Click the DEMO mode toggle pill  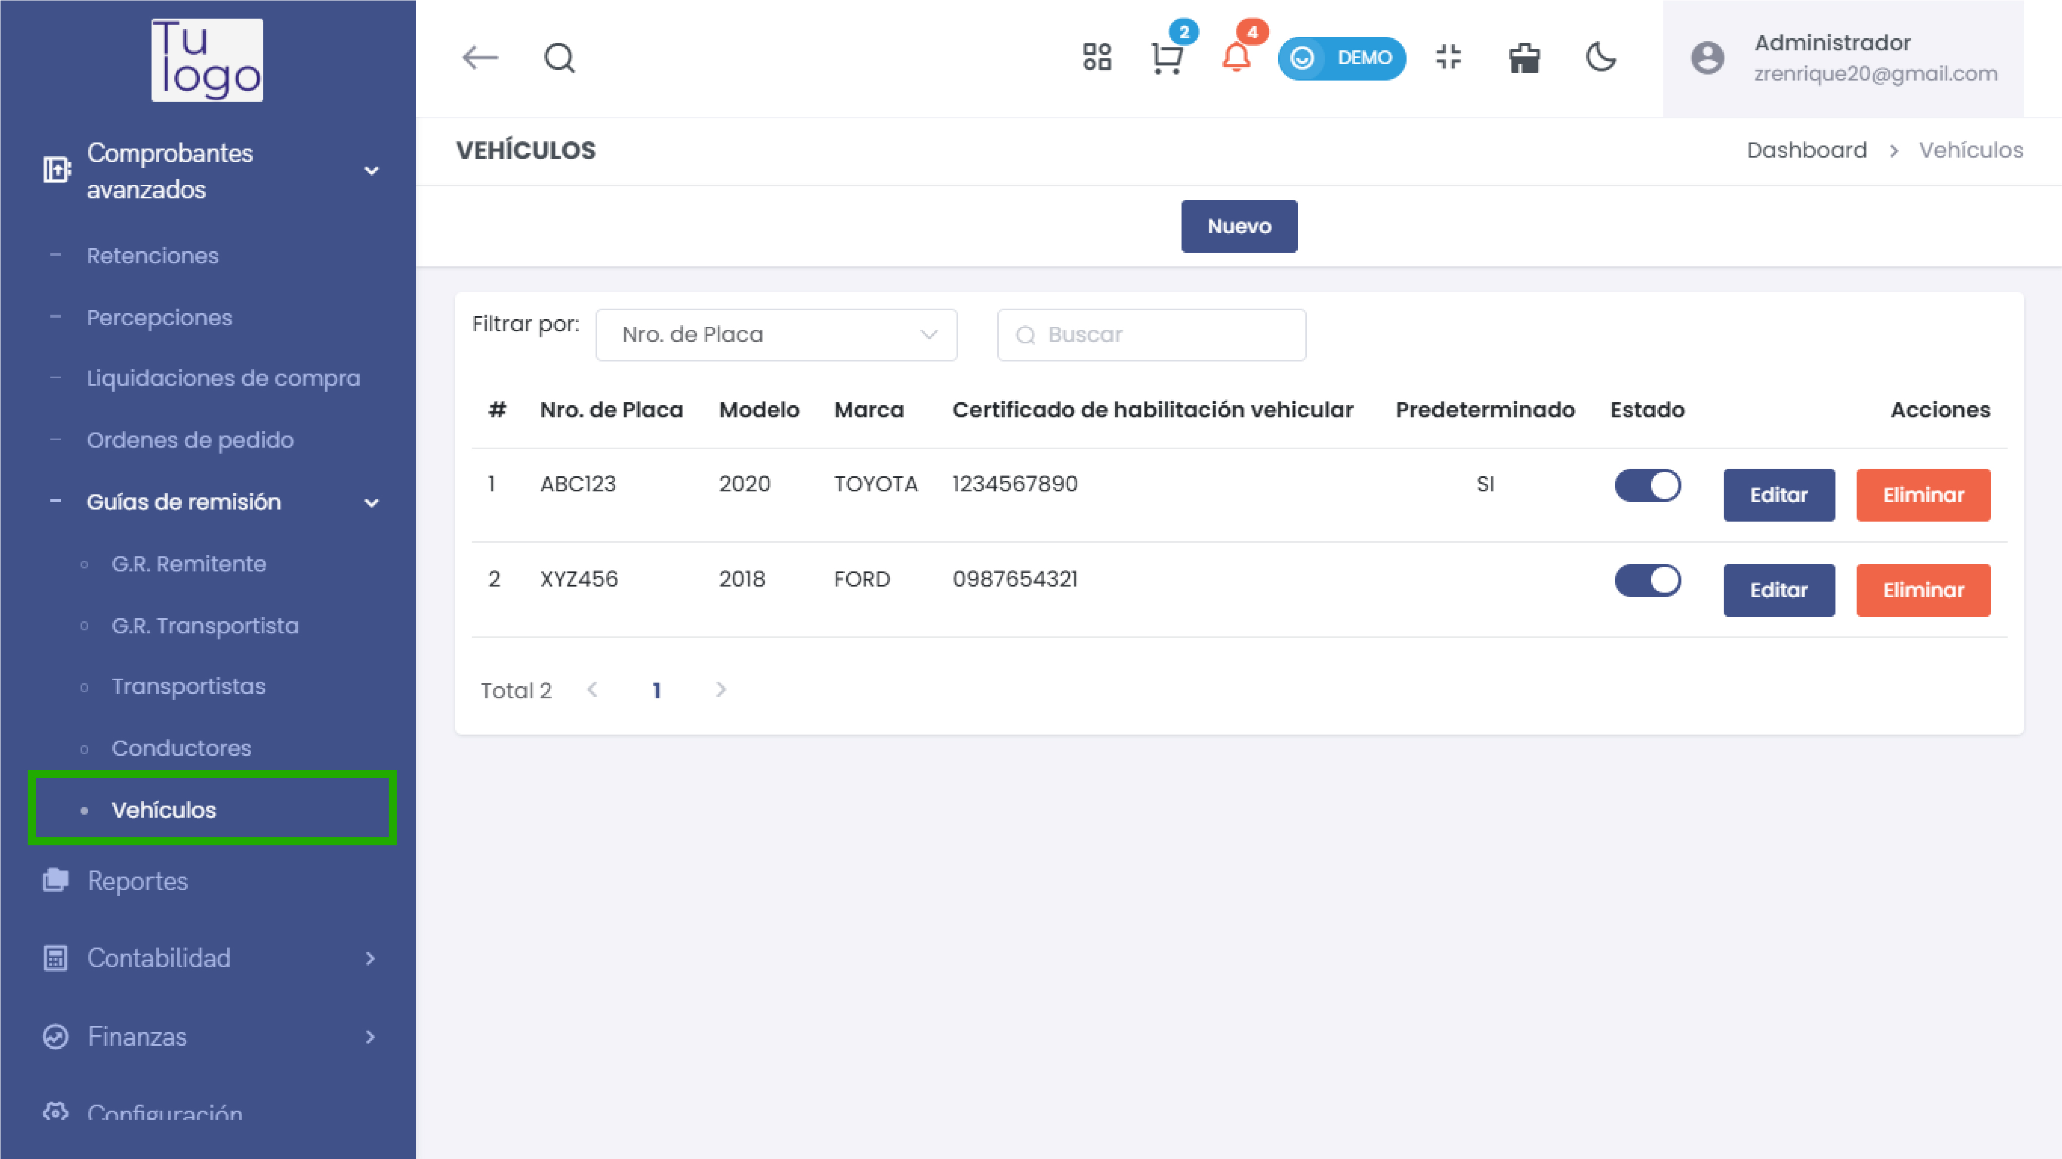[1342, 57]
